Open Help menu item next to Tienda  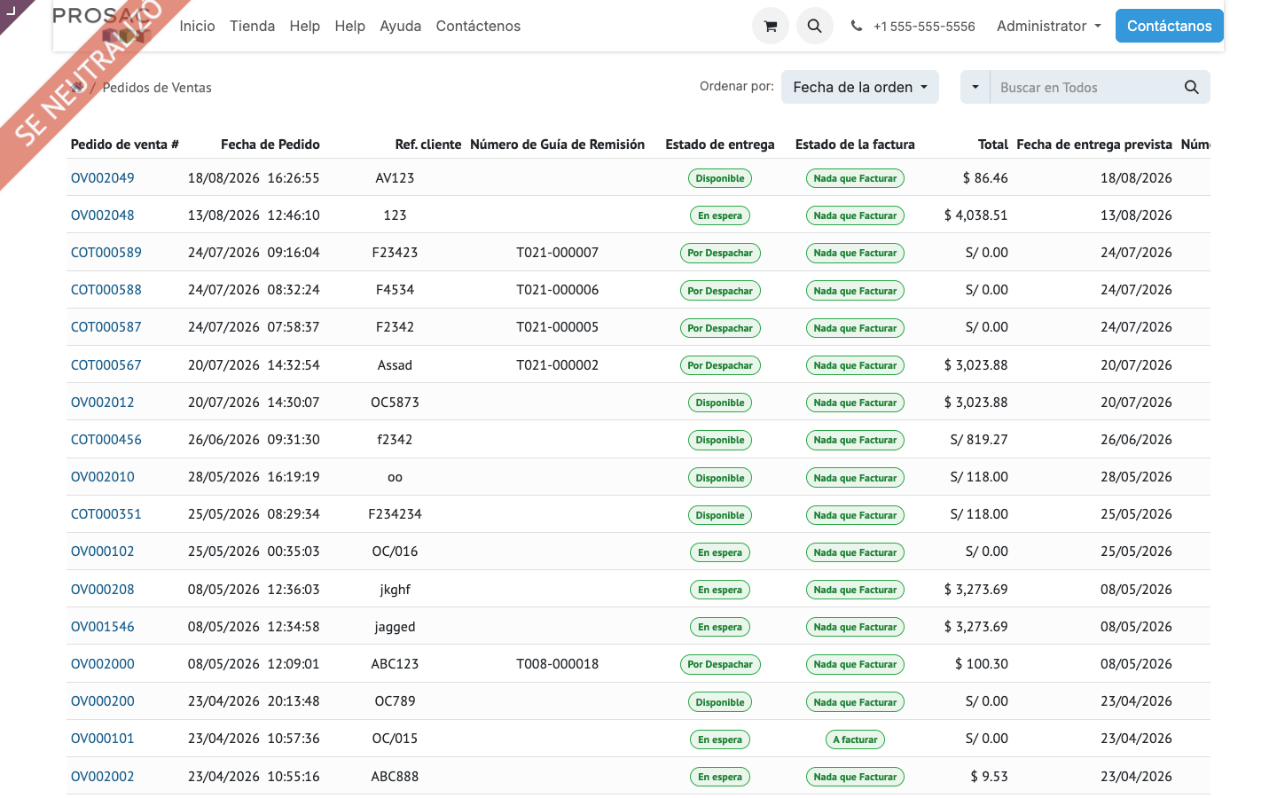(304, 26)
